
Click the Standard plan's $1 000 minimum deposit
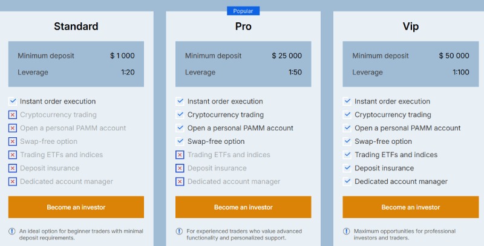pyautogui.click(x=122, y=56)
